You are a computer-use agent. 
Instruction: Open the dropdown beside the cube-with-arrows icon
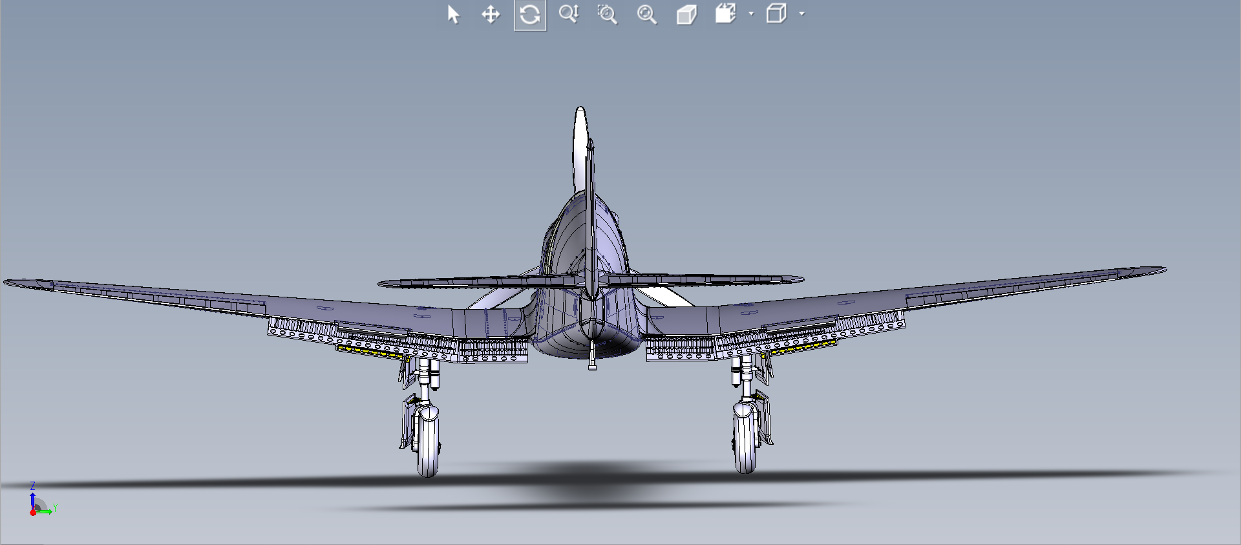[x=751, y=14]
